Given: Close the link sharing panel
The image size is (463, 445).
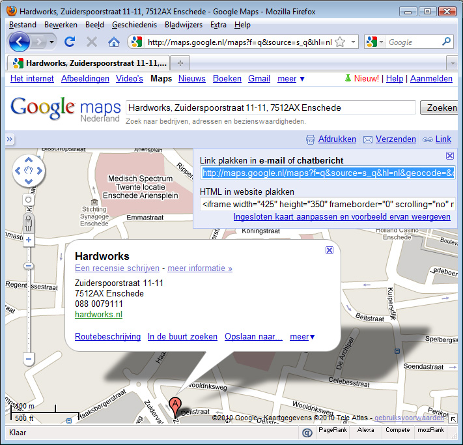Looking at the screenshot, I should [450, 156].
